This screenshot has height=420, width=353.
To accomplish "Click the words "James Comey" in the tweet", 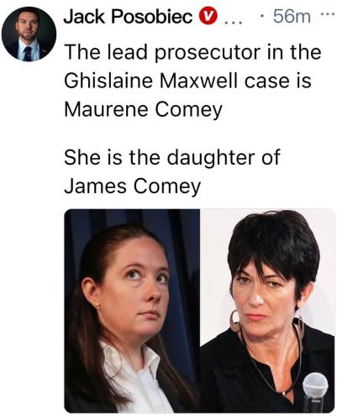I will [133, 186].
